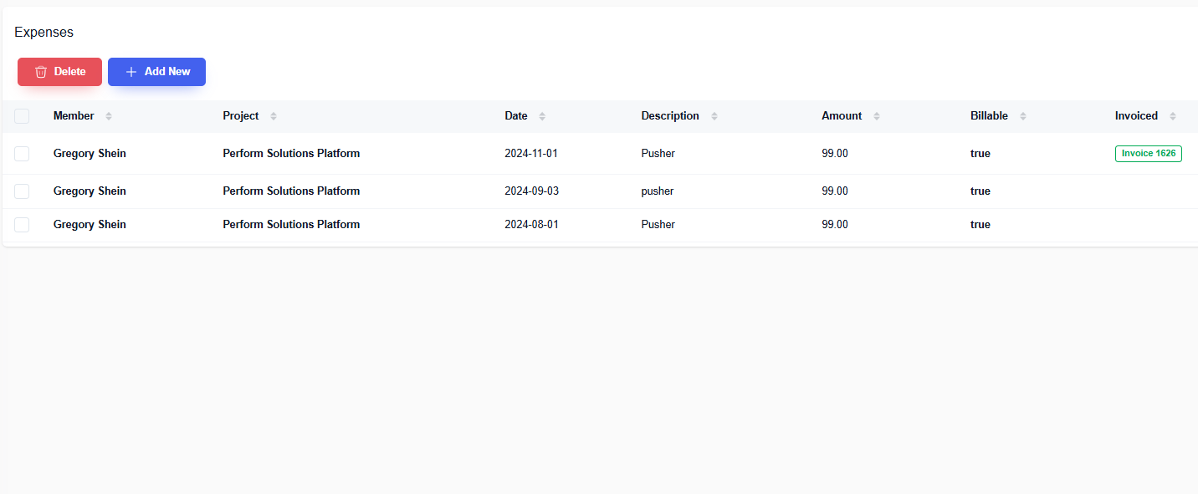Screen dimensions: 1198x494
Task: Click the lowercase 'pusher' description
Action: click(x=658, y=191)
